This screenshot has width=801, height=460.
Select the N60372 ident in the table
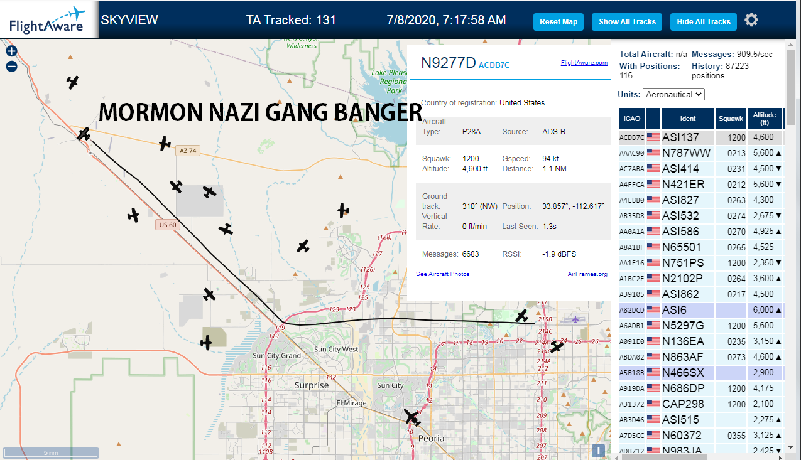tap(682, 436)
